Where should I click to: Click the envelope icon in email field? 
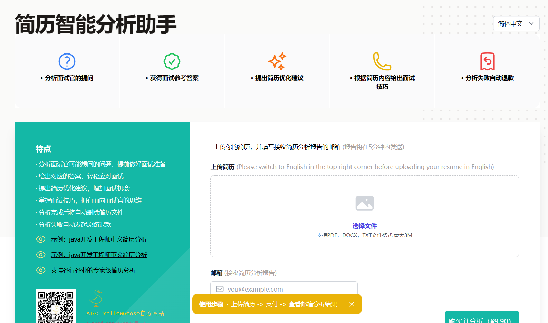(x=220, y=289)
